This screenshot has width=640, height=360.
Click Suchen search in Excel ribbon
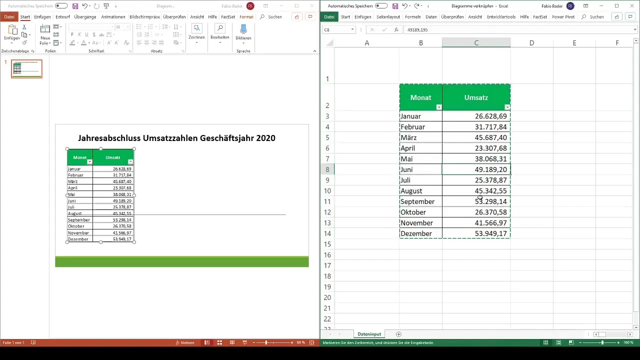click(x=593, y=17)
